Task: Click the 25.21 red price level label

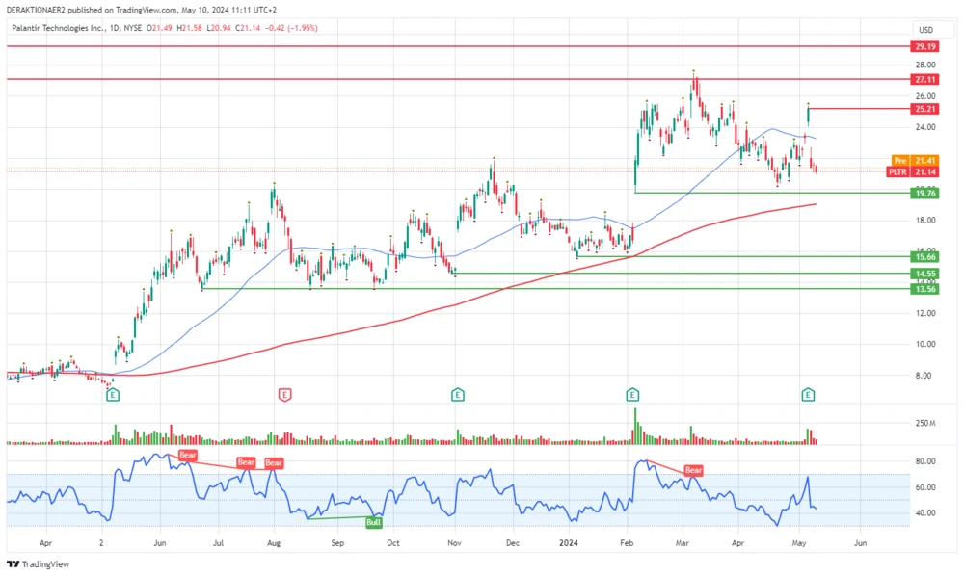Action: point(923,109)
